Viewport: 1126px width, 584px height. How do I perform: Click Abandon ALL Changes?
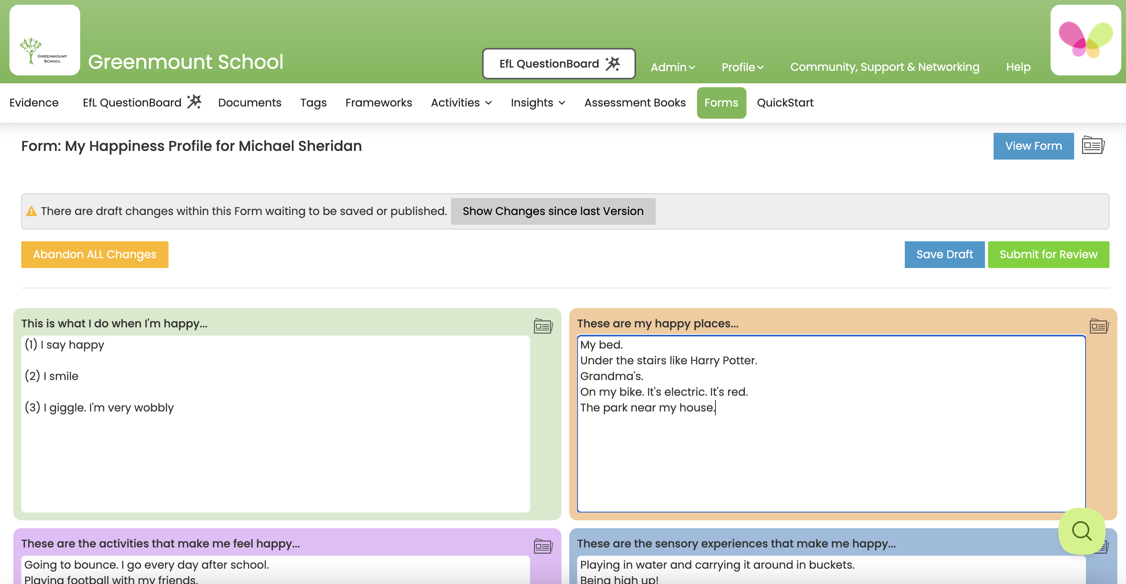[x=95, y=254]
